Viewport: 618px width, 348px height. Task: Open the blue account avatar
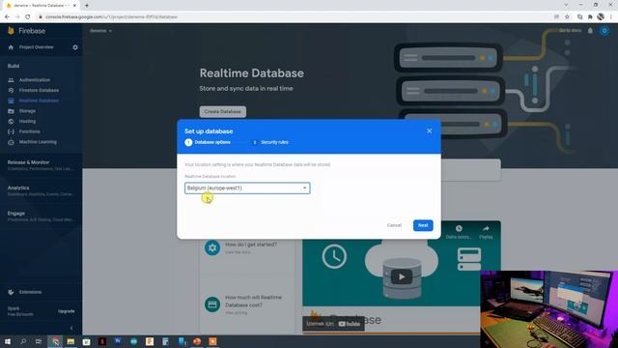pyautogui.click(x=604, y=31)
